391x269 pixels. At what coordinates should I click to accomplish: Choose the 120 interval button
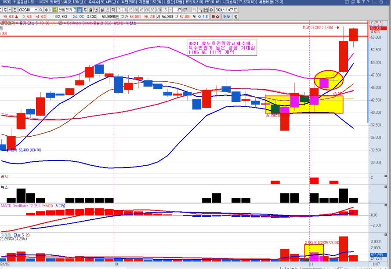[158, 10]
